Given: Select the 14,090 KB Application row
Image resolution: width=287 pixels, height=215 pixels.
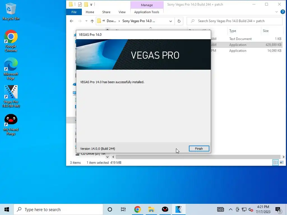Looking at the screenshot, I should (246, 51).
